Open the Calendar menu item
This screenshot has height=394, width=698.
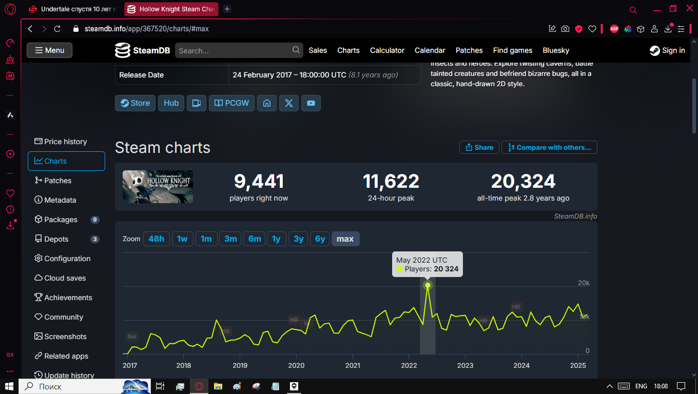pyautogui.click(x=430, y=50)
